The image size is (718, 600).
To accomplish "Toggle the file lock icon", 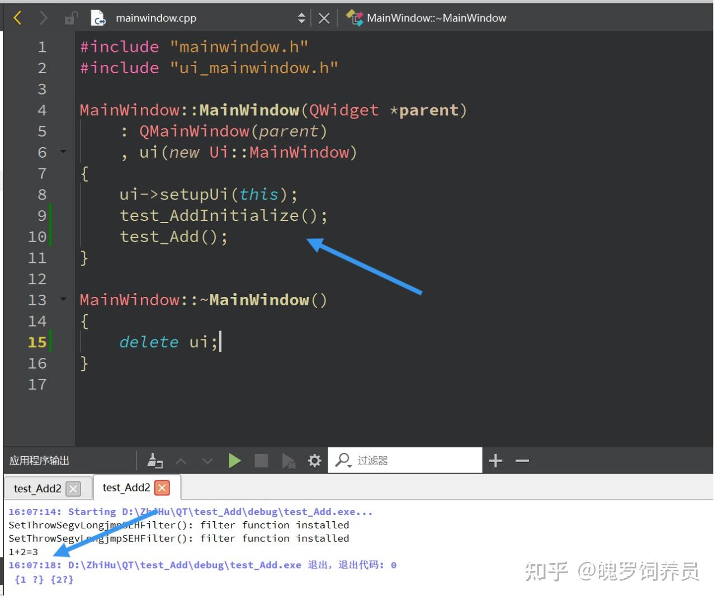I will pos(71,17).
